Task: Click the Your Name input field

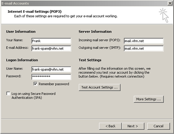Action: tap(51, 41)
